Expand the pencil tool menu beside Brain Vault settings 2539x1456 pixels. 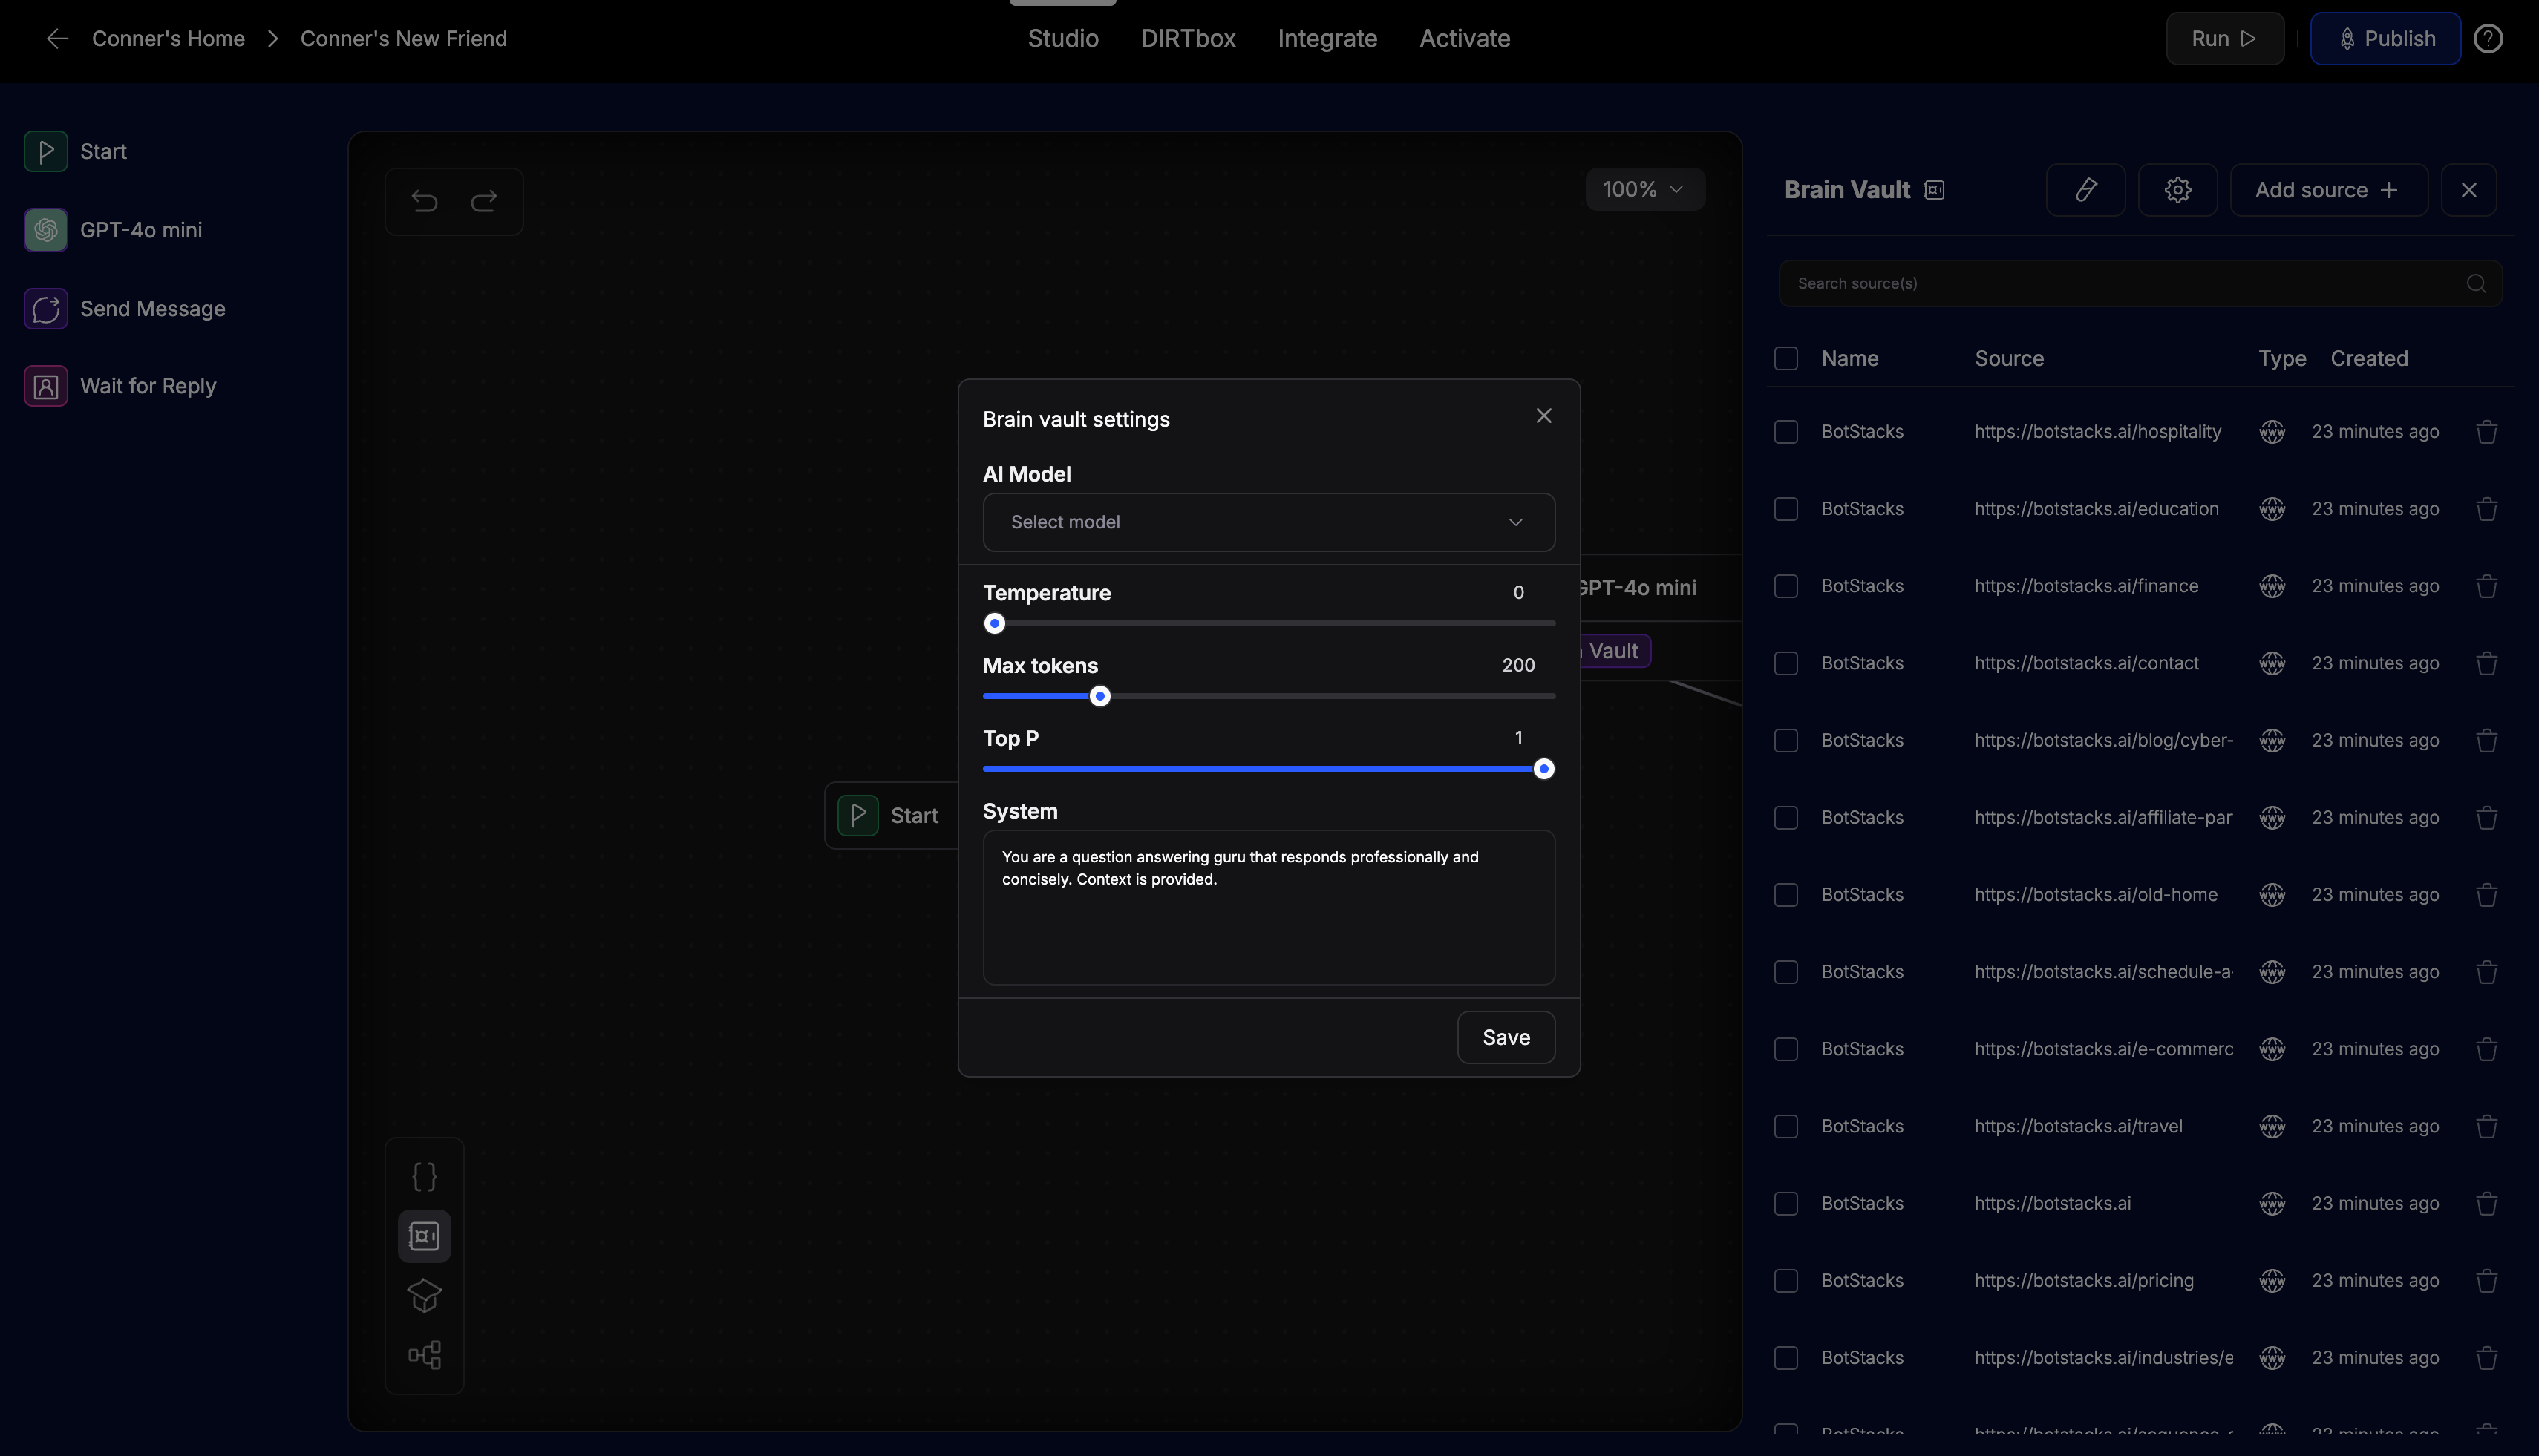coord(2086,189)
